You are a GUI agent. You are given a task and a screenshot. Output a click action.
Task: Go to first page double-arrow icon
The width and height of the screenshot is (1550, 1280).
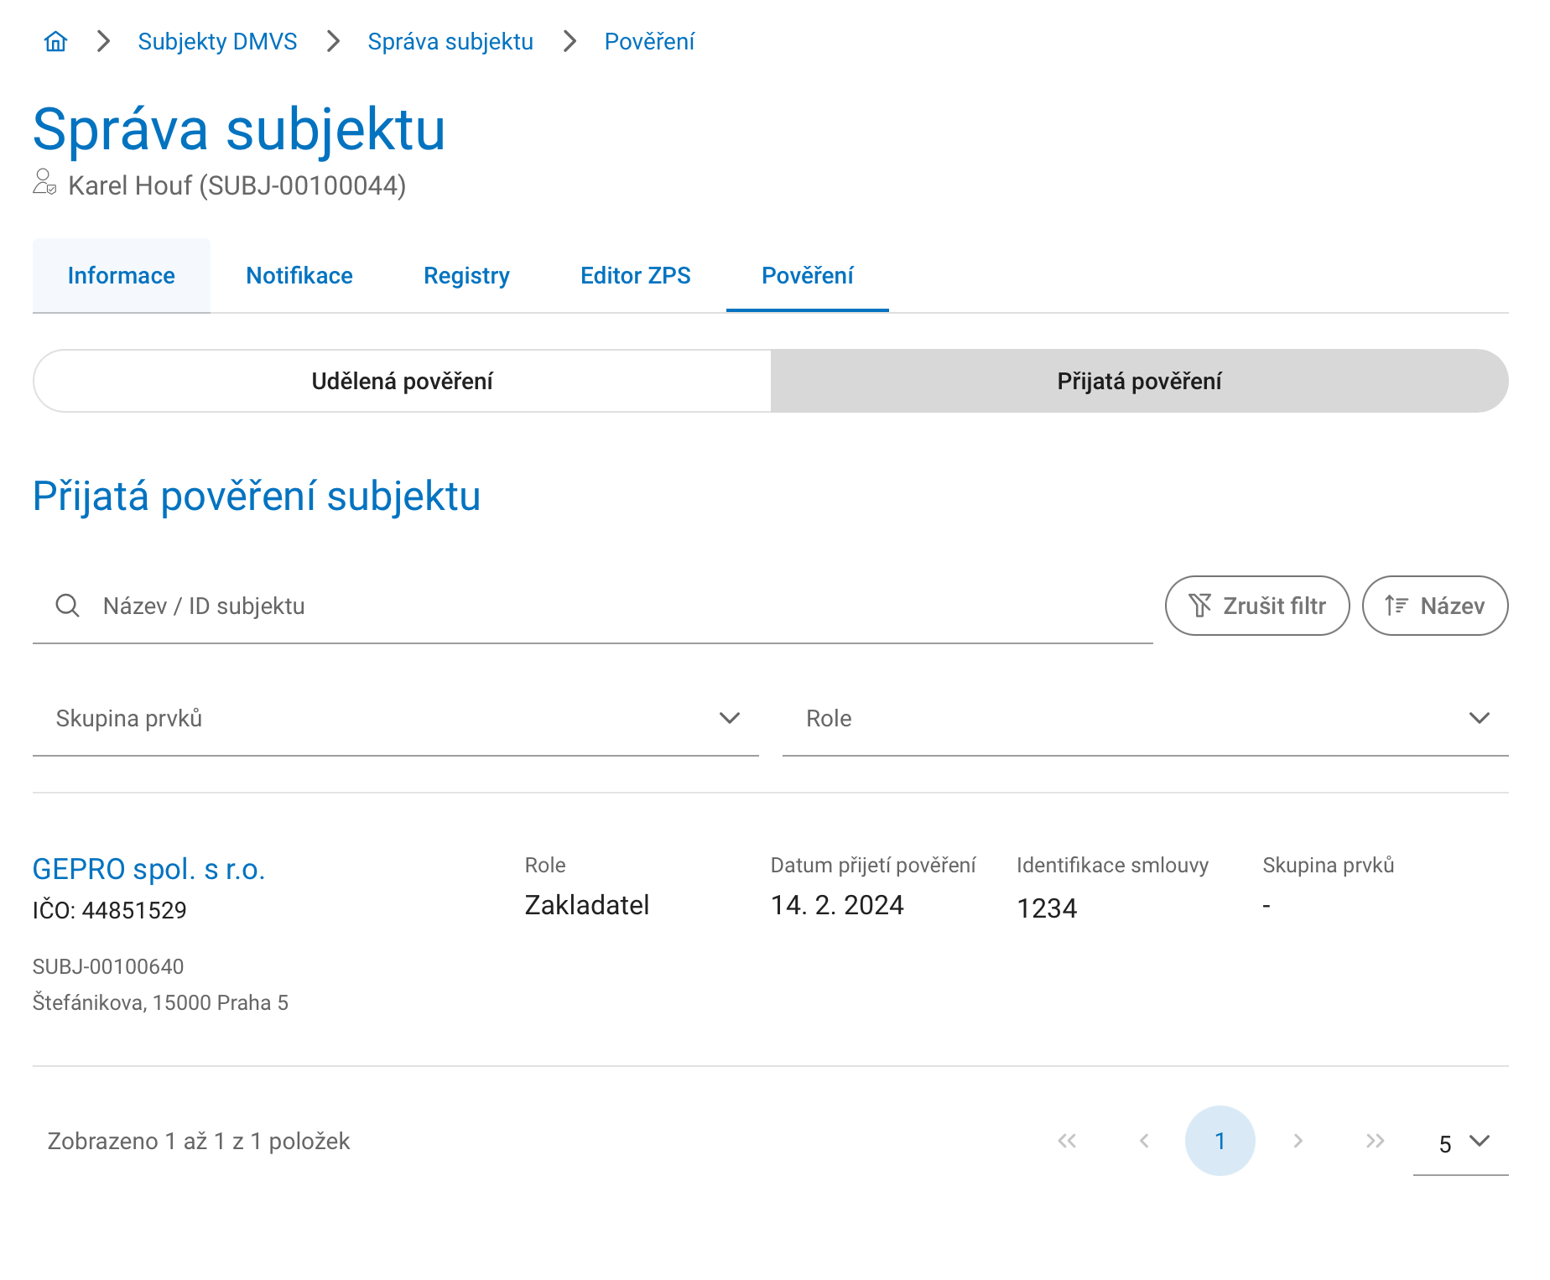pos(1067,1141)
